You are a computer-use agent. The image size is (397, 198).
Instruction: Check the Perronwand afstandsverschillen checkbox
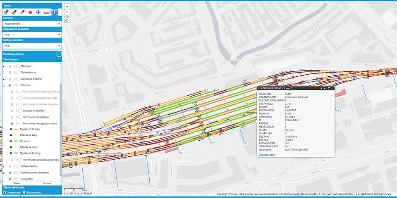pos(12,160)
